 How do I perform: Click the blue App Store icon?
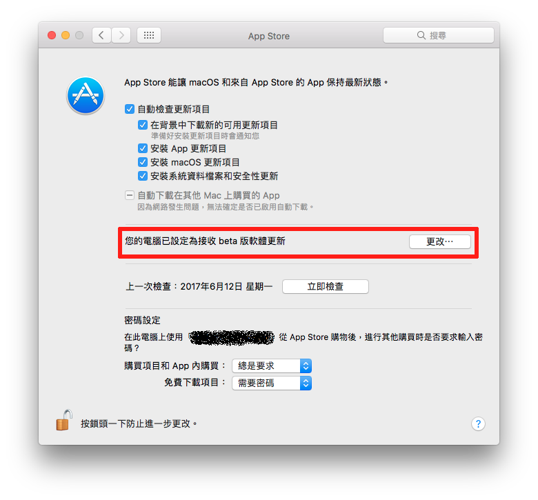86,95
